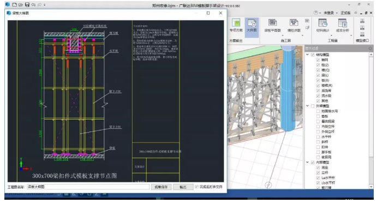Screen dimensions: 377x203
Task: Launch 成本分析 cost analysis
Action: [x=342, y=26]
